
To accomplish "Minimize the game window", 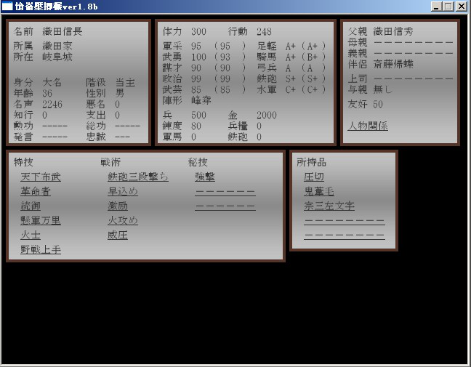I will (x=437, y=6).
